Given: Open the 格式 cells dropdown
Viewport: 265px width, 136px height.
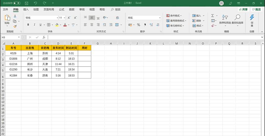Looking at the screenshot, I should [x=198, y=26].
